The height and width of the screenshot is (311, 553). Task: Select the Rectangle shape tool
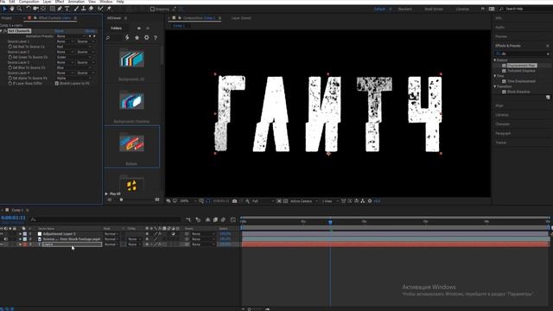(x=52, y=9)
